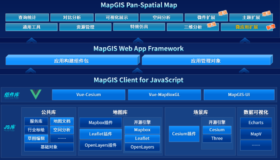This screenshot has width=280, height=160.
Task: Click the 微件扩展 box
Action: [206, 18]
